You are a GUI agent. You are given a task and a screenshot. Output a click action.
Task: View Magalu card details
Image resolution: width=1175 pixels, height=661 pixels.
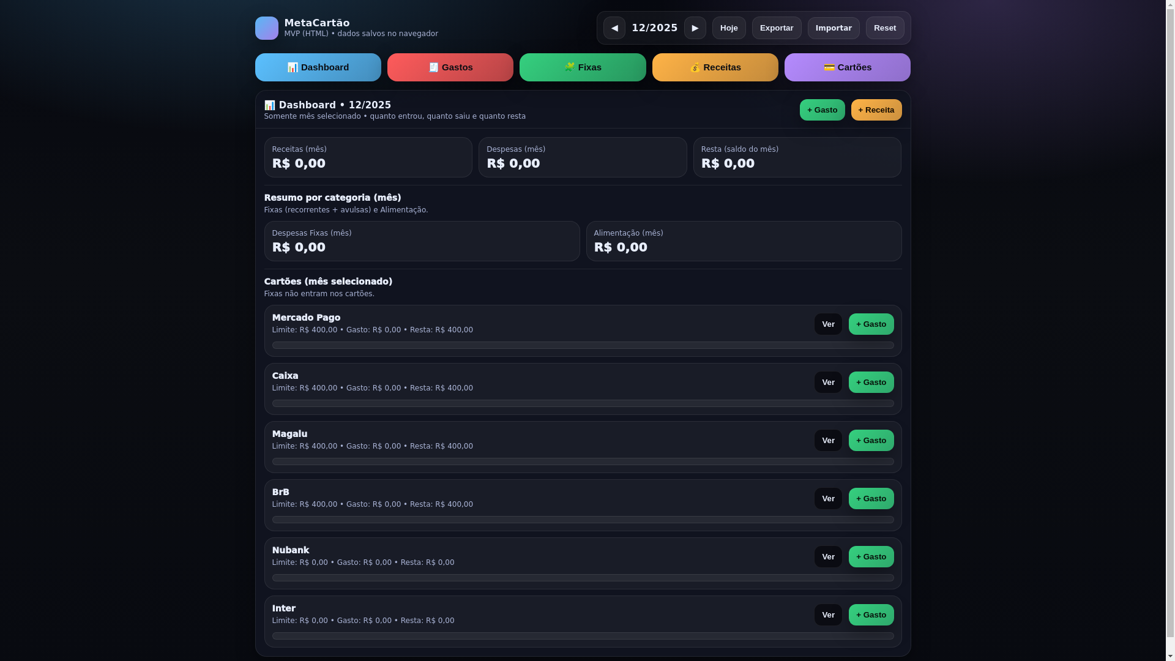(x=828, y=441)
